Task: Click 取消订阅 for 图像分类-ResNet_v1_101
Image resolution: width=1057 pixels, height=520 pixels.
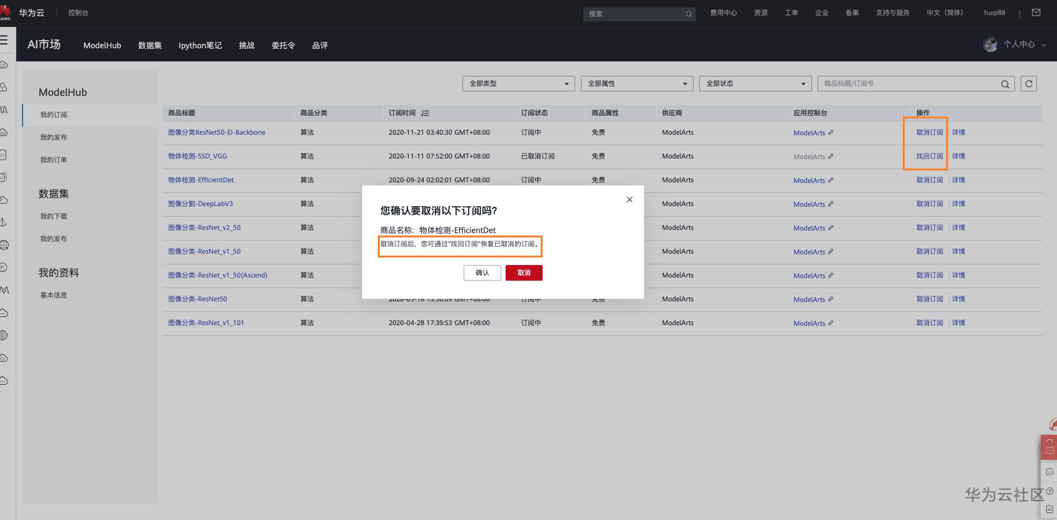Action: pos(930,323)
